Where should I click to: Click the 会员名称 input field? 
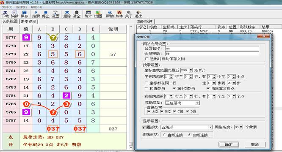(x=212, y=48)
